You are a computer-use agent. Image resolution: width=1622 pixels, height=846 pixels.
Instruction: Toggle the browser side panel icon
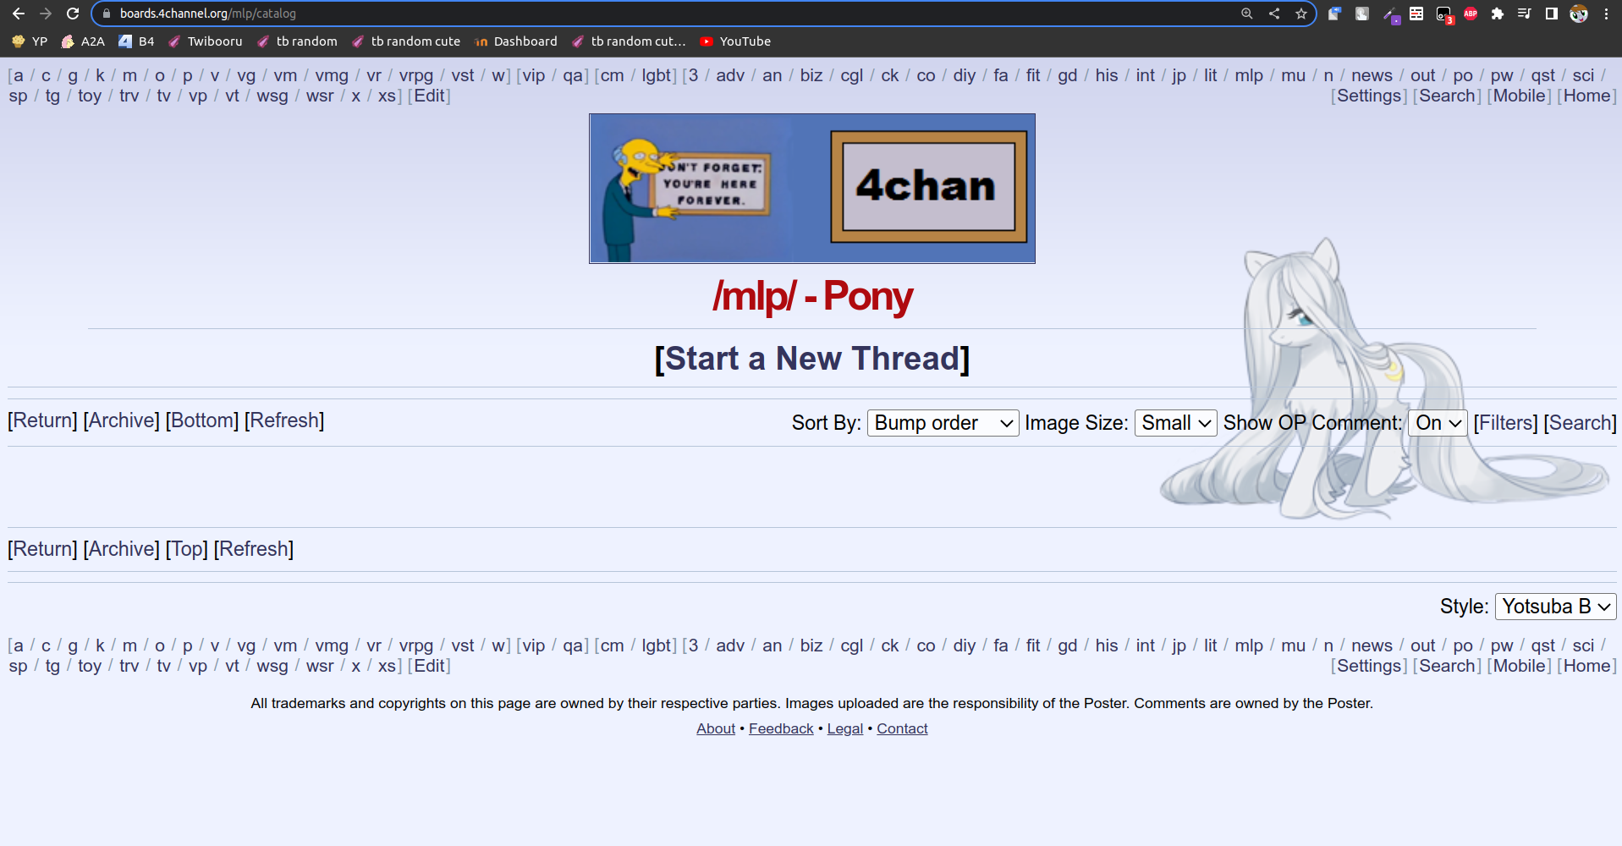1552,14
